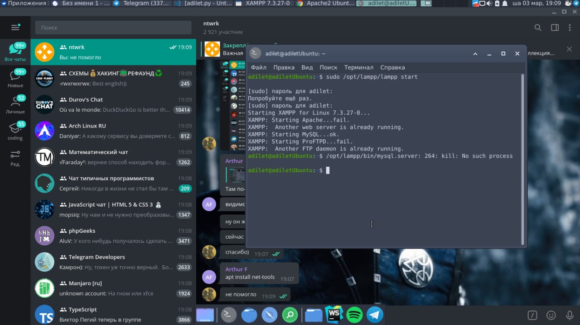Open the TypeScript chat
This screenshot has height=325, width=580.
click(x=113, y=314)
